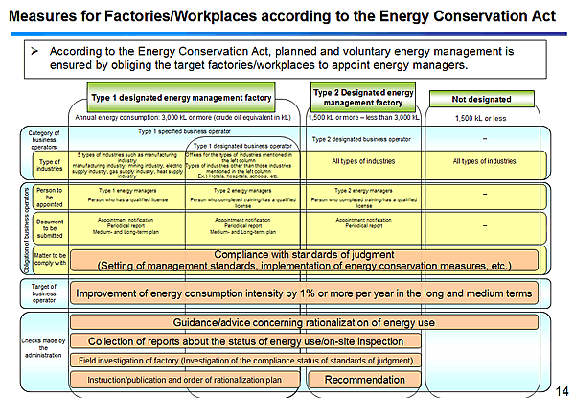
Task: Click the '1,500 kL or less' label
Action: pyautogui.click(x=480, y=118)
